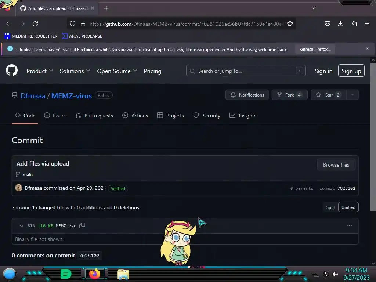Reload the page with the refresh icon

(x=35, y=24)
